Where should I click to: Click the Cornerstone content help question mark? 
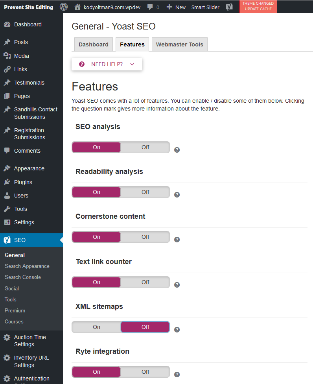(177, 240)
